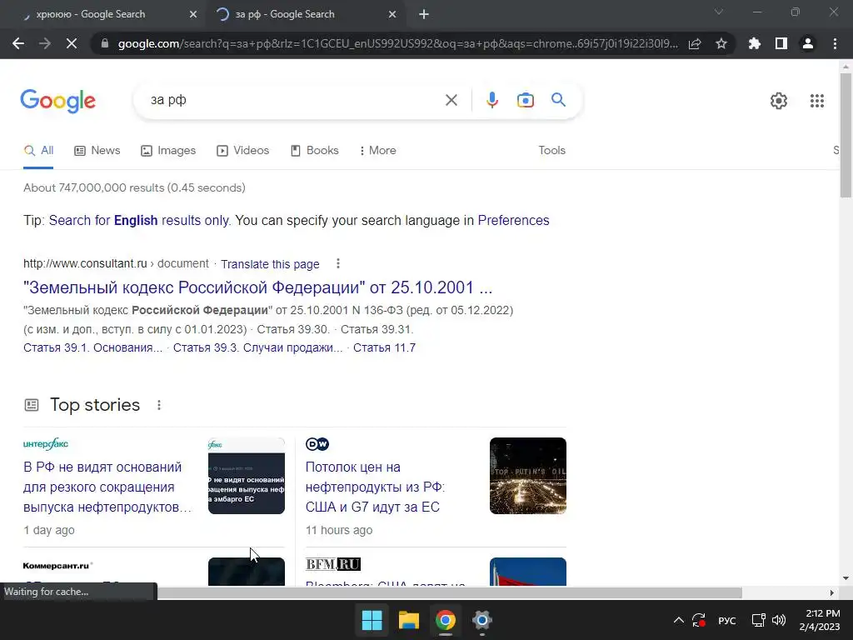Switch to News results tab
Viewport: 853px width, 640px height.
point(97,150)
